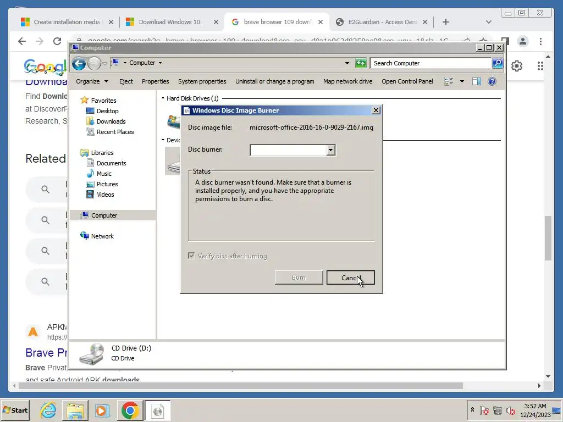Click the Start button
The height and width of the screenshot is (422, 563).
coord(15,410)
